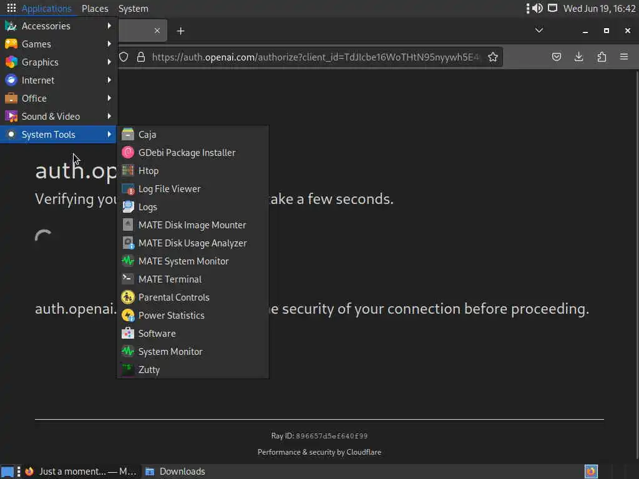The height and width of the screenshot is (479, 639).
Task: Switch to Just a moment Firefox taskbar window
Action: [x=81, y=472]
